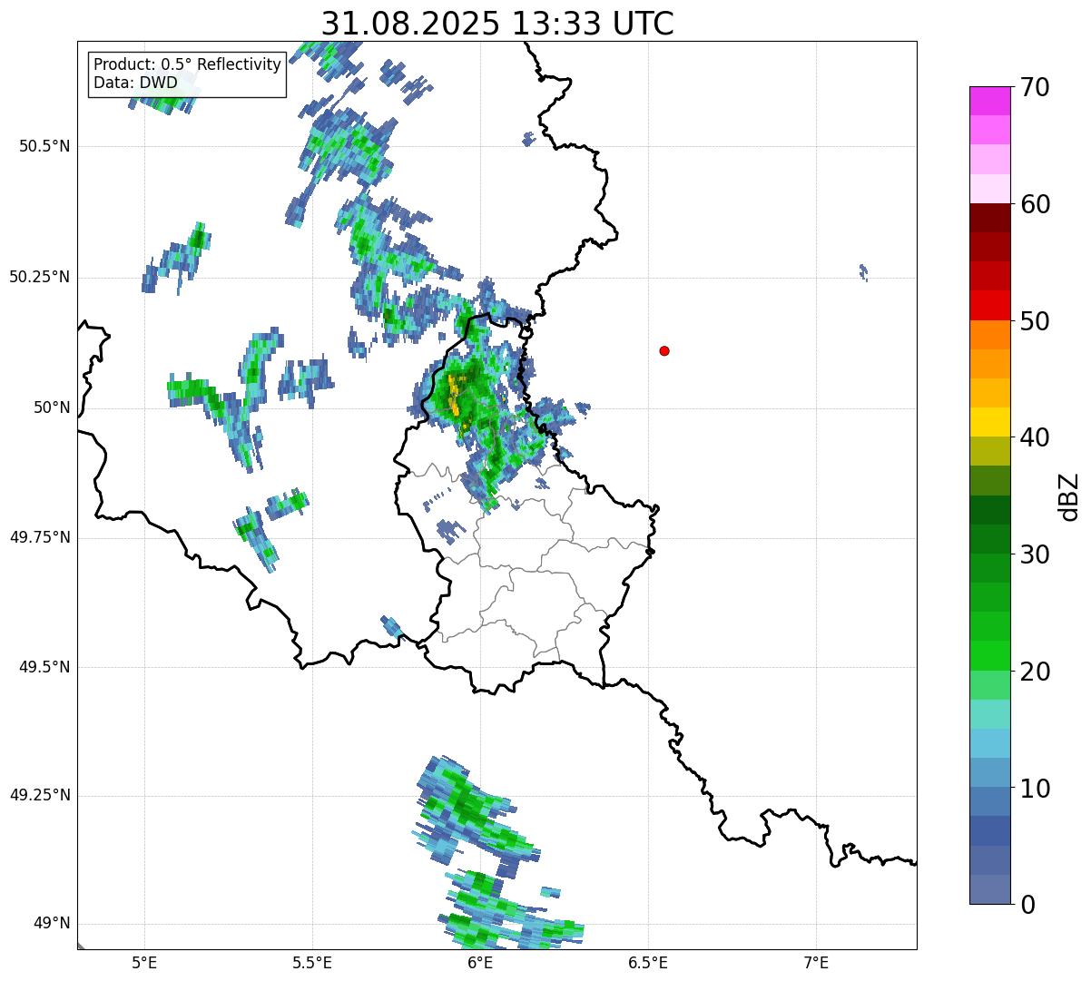1091x981 pixels.
Task: Click the 50.5°N latitude label
Action: (44, 146)
